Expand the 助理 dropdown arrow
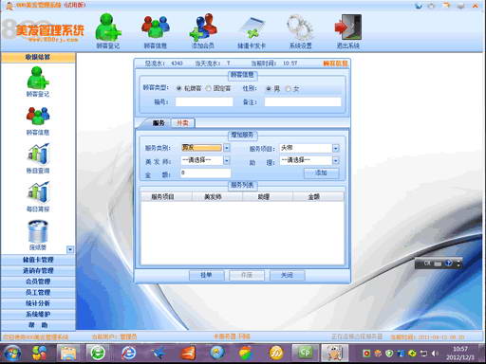The height and width of the screenshot is (364, 486). [336, 160]
